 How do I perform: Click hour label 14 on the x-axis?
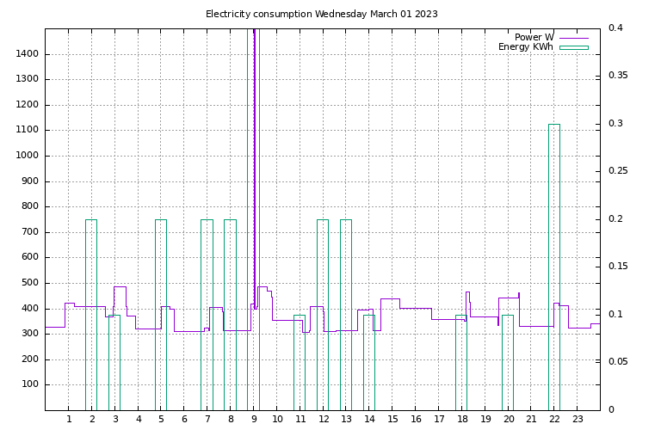(370, 420)
